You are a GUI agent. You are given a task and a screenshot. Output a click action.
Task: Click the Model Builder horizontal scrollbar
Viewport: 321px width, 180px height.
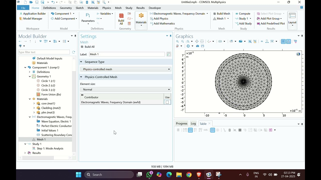[x=38, y=158]
